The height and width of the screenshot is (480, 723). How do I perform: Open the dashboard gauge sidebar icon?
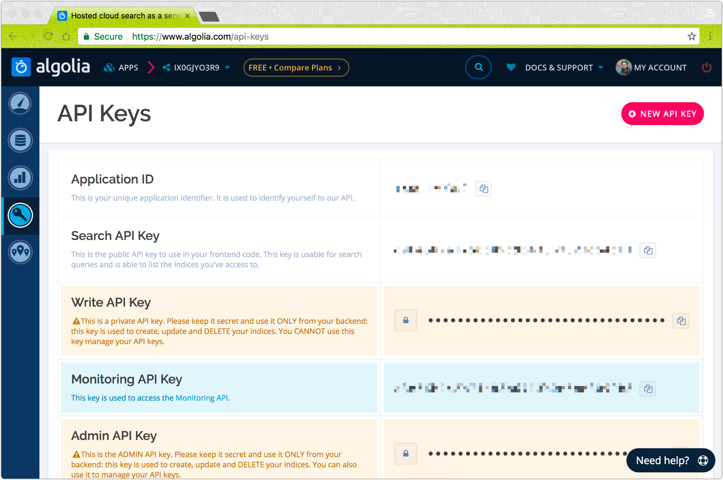pos(20,103)
